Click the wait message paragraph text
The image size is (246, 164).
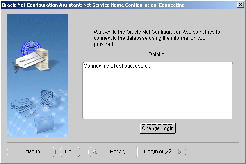[x=157, y=38]
